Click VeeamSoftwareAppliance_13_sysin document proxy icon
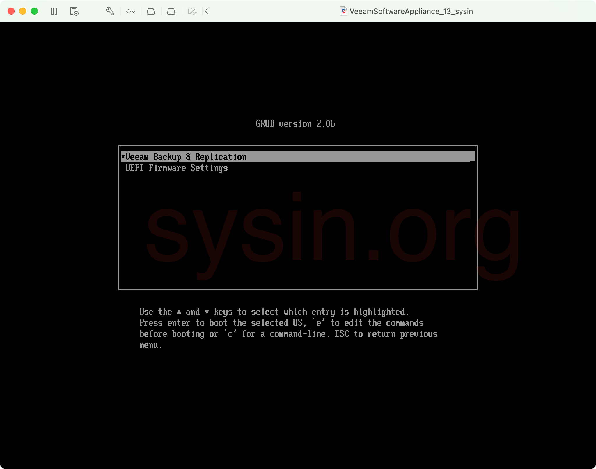 click(344, 11)
